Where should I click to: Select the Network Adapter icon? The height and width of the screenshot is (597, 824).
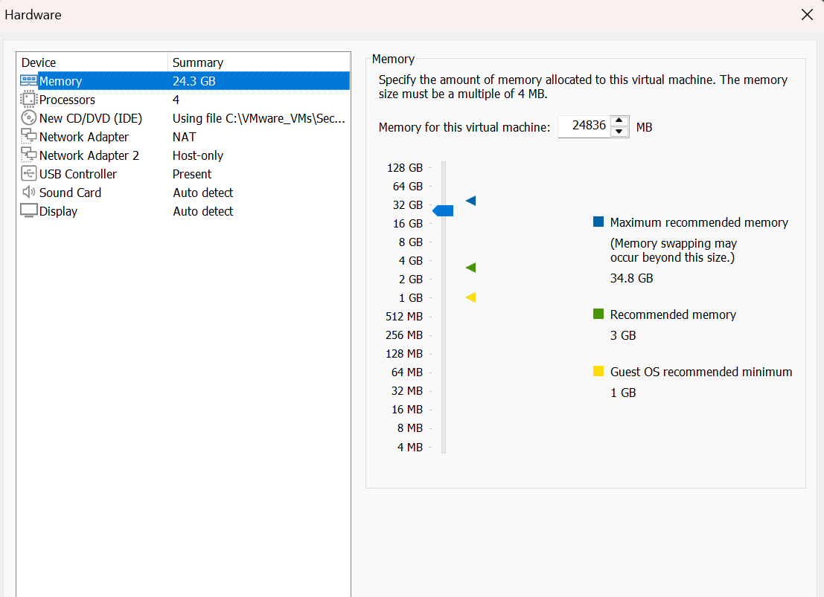28,137
